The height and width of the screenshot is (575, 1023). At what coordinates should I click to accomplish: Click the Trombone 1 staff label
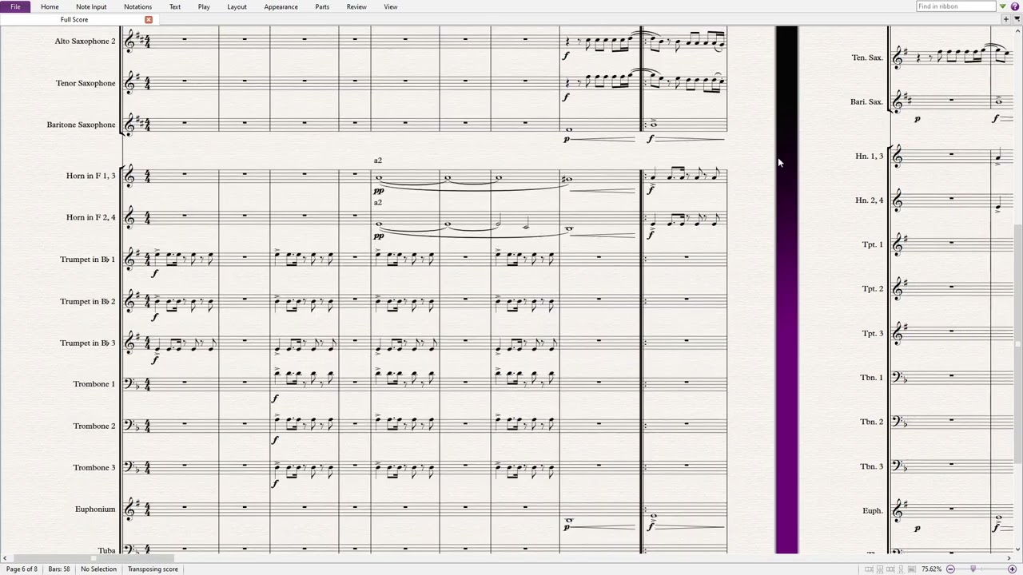point(94,384)
